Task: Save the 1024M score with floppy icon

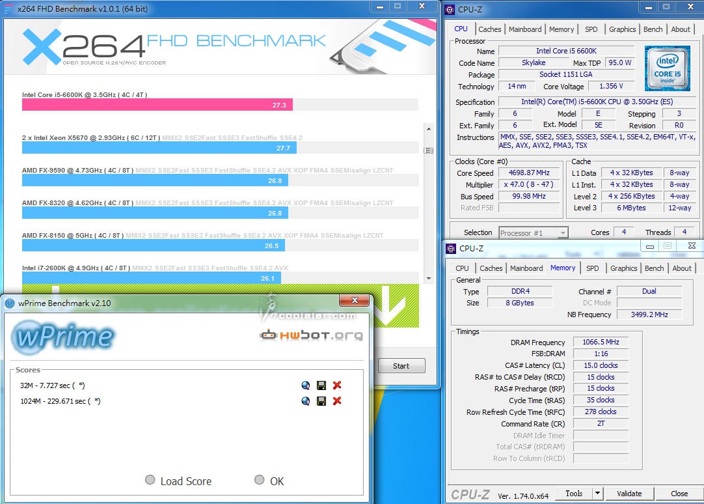Action: coord(321,401)
